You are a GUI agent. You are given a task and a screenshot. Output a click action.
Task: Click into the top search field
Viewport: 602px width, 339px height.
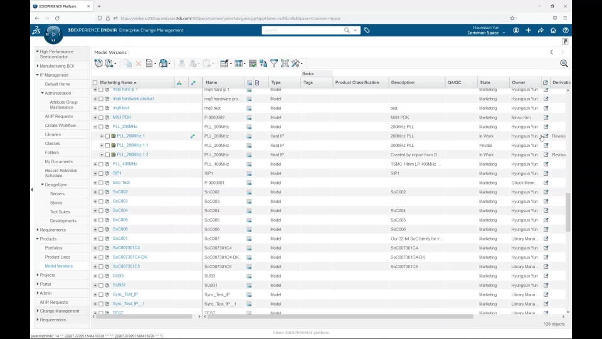(x=302, y=30)
